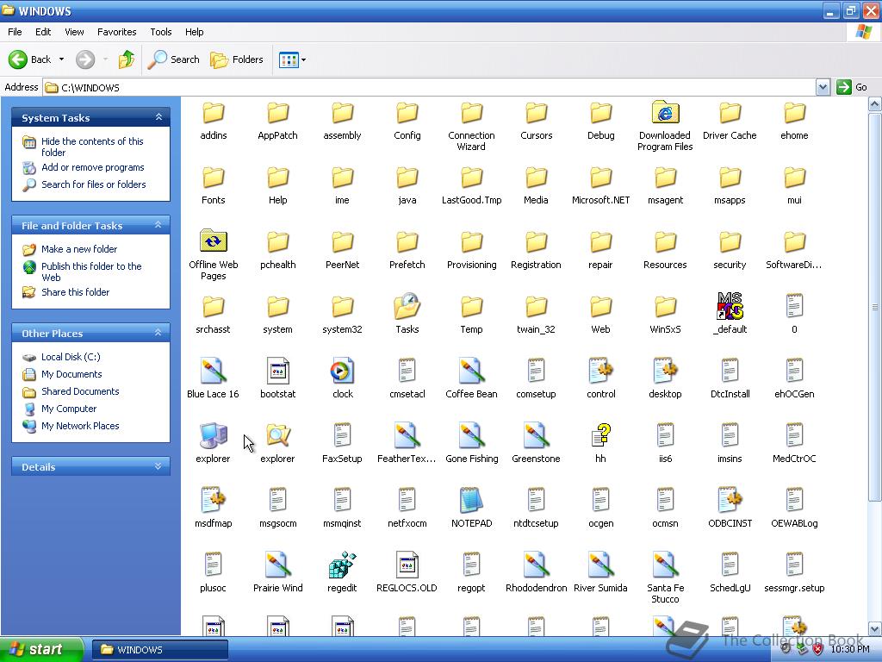Select the Santa Fe Stucco bitmap
This screenshot has height=662, width=882.
(x=666, y=565)
